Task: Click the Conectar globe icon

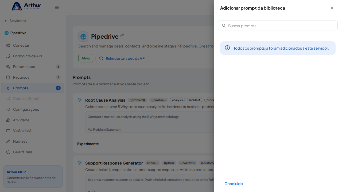Action: tap(8, 45)
